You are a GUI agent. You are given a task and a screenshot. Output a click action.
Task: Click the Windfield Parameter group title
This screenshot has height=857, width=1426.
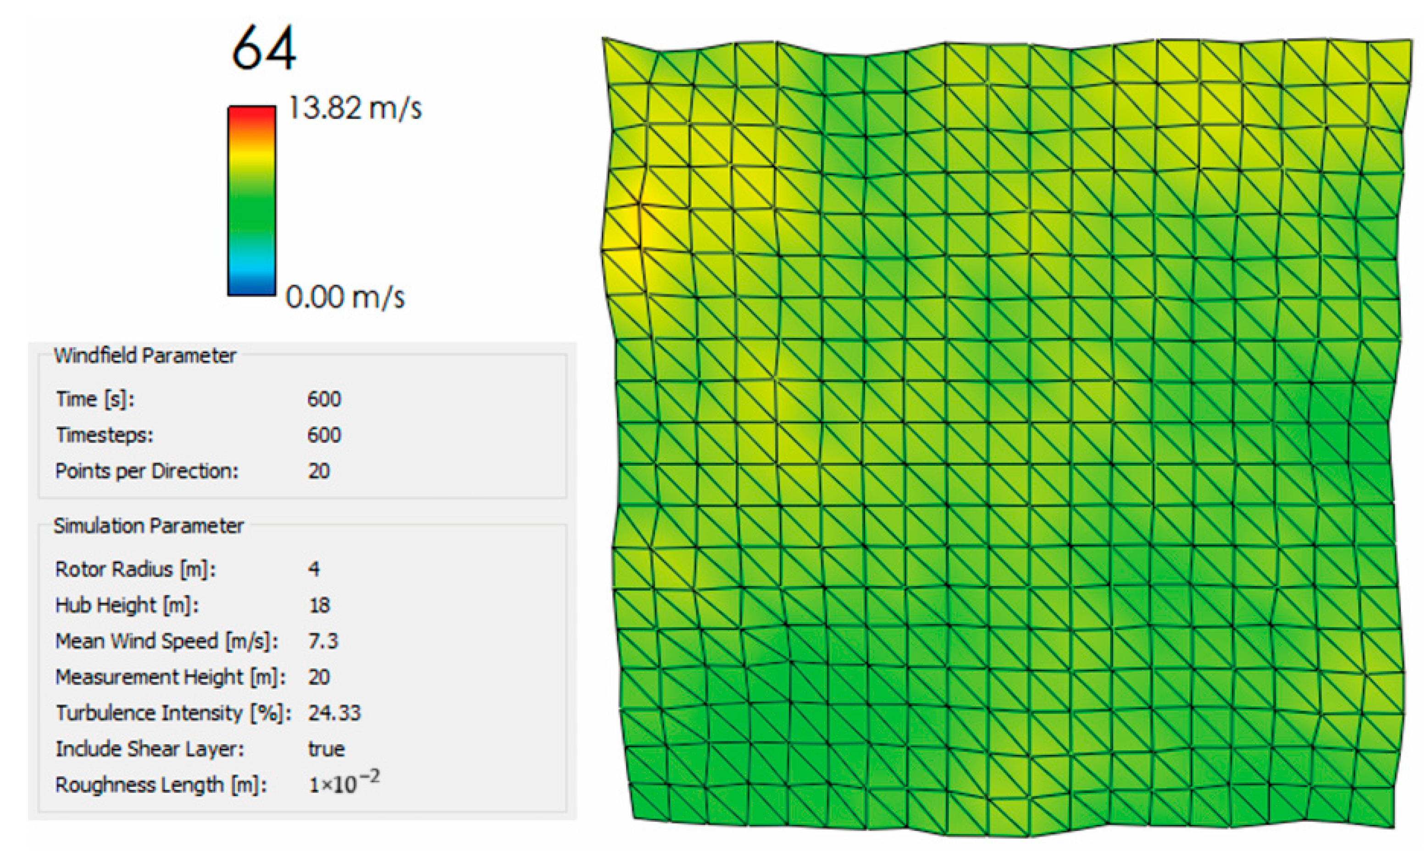(x=144, y=356)
